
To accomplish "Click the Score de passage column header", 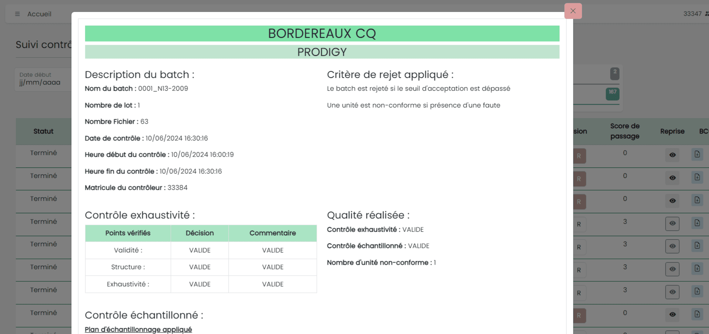I will [625, 131].
